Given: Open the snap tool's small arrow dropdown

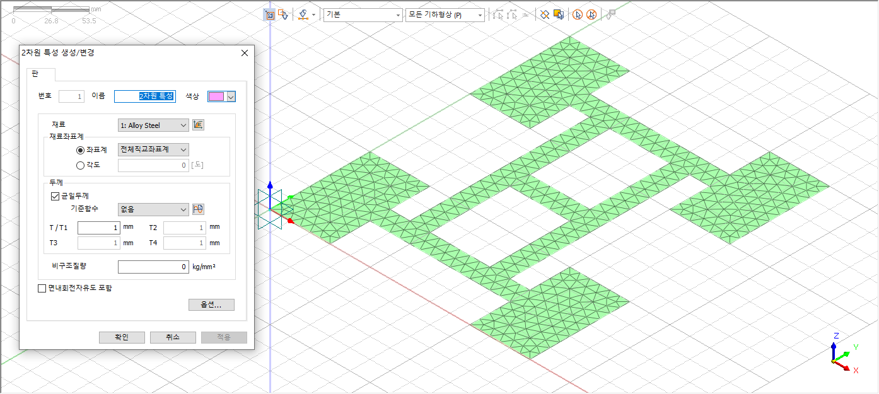Looking at the screenshot, I should tap(313, 14).
